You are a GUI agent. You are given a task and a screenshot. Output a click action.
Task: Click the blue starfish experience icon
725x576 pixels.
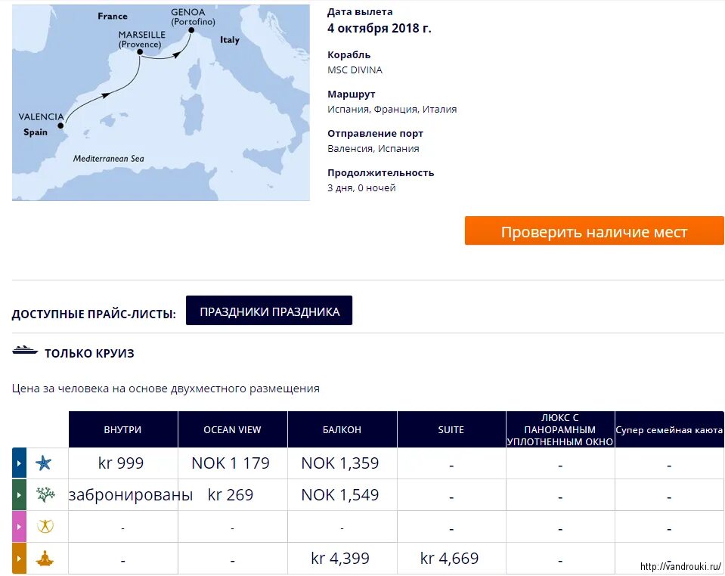pyautogui.click(x=44, y=463)
